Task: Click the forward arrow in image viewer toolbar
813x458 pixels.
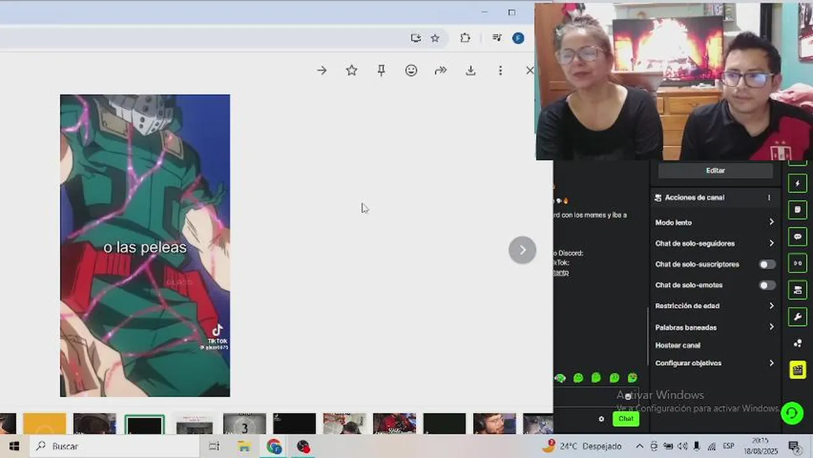Action: (x=322, y=71)
